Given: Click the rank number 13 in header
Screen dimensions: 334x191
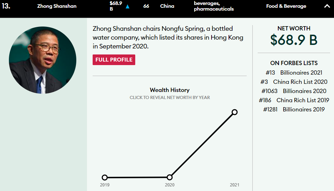Looking at the screenshot, I should coord(6,6).
